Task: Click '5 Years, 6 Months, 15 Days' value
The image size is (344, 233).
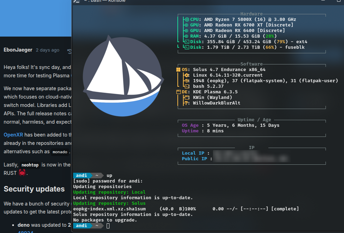Action: [x=243, y=125]
